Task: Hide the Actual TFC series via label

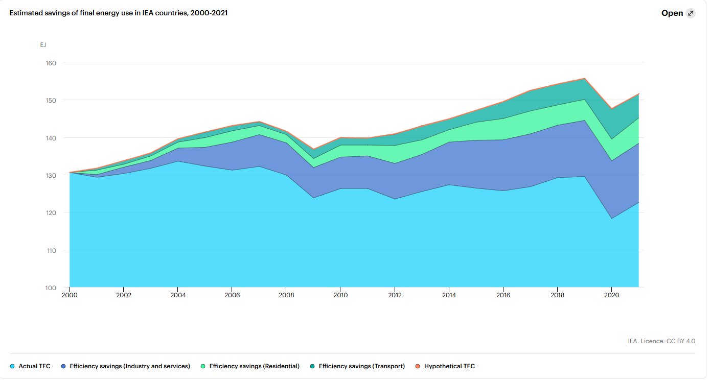Action: (35, 366)
